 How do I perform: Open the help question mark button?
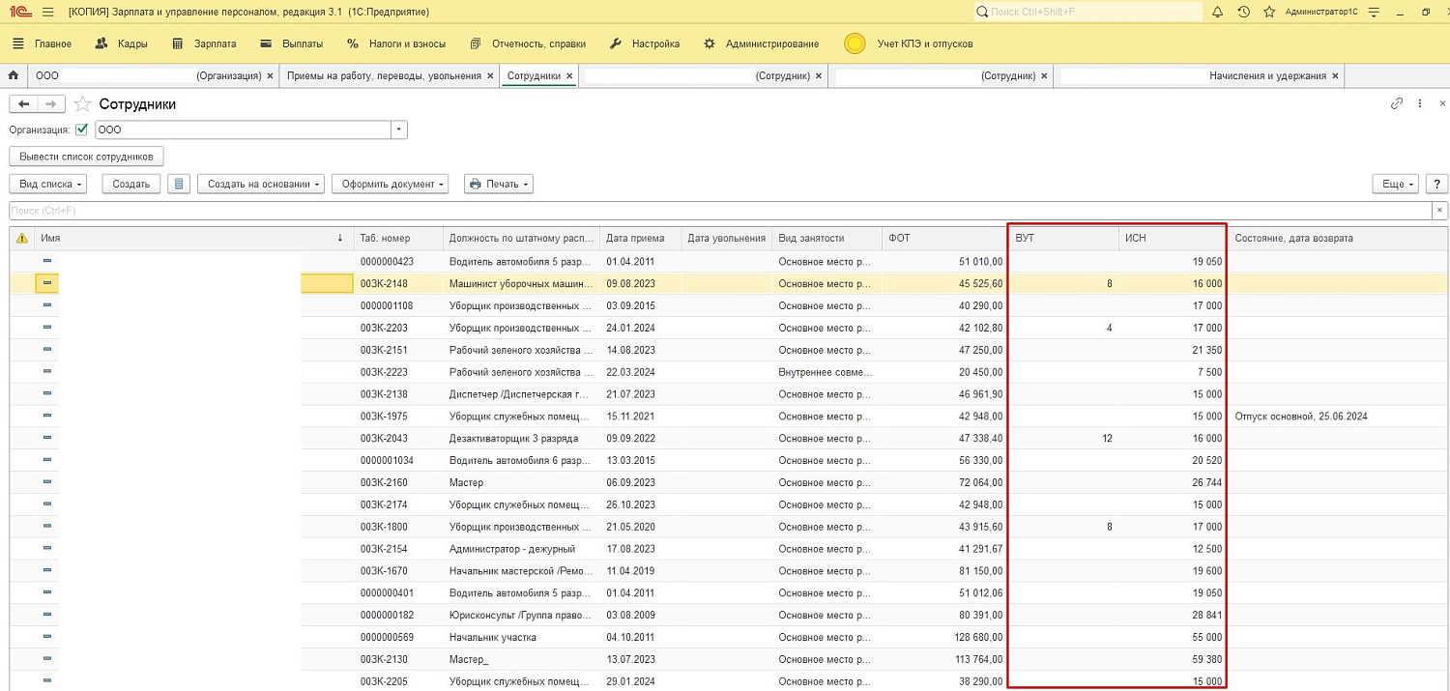(1436, 184)
